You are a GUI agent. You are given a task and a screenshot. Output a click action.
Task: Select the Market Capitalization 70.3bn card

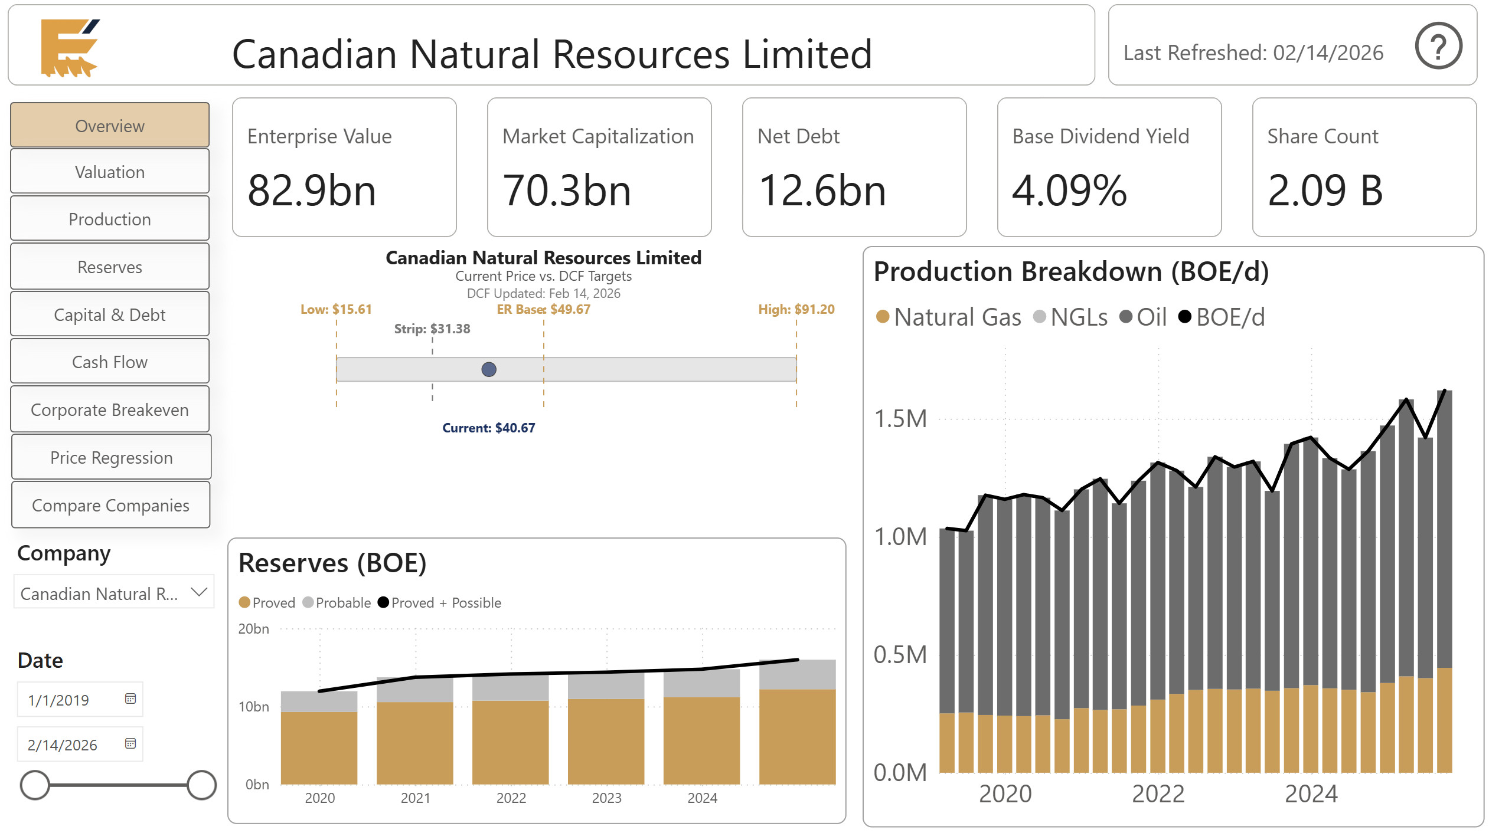pos(599,167)
